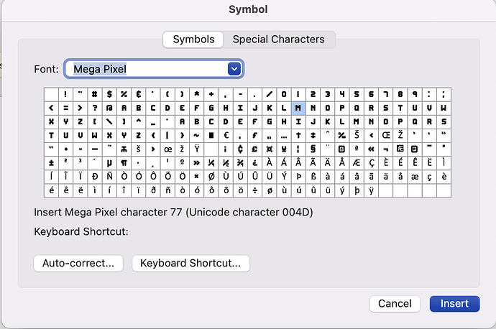Select the uppercase Œ ligature character
Image resolution: width=496 pixels, height=329 pixels.
click(x=386, y=134)
